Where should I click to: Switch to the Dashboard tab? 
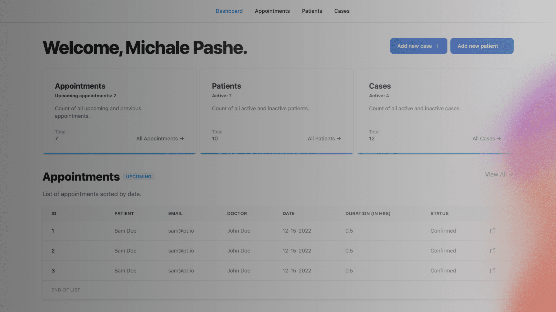click(x=229, y=11)
